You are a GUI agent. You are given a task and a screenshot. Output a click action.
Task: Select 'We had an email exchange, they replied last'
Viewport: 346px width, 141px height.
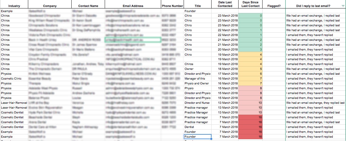pos(315,103)
